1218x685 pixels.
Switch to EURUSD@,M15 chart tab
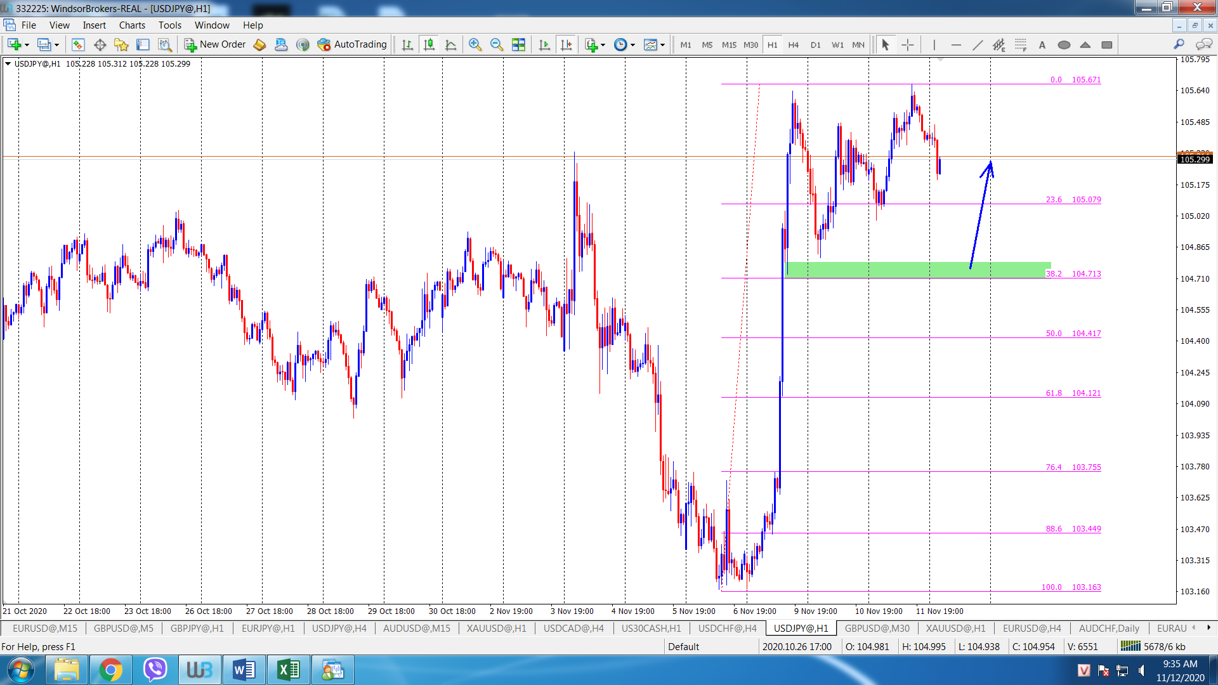pos(45,628)
